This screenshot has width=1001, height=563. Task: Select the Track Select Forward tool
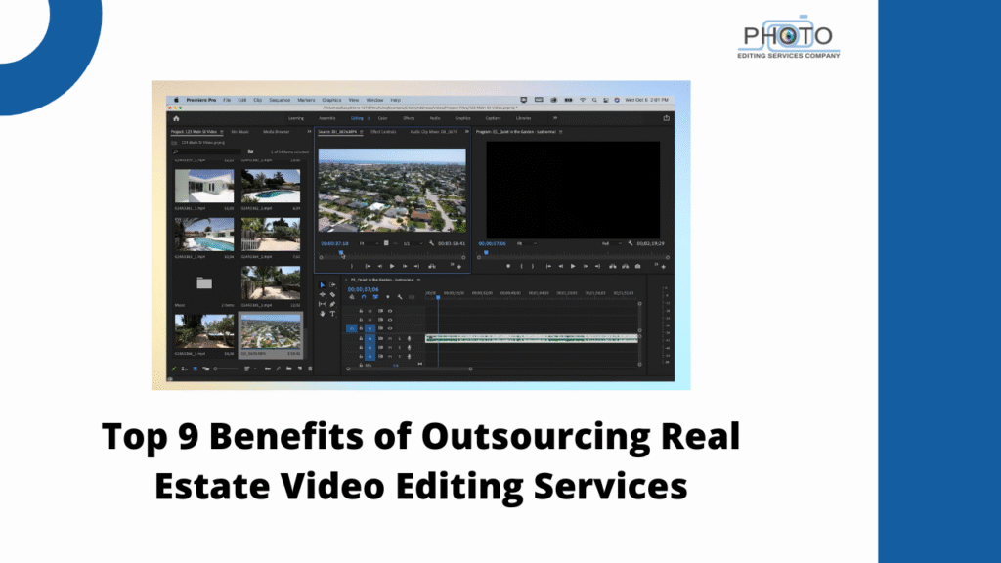332,285
